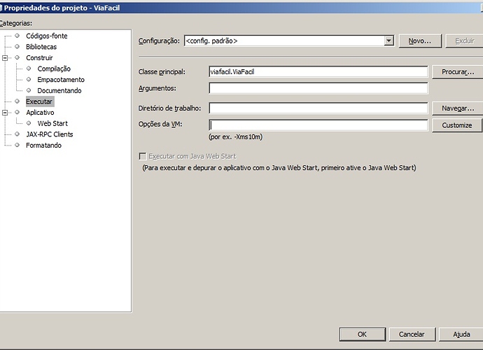Focus the Opções da VM field
The height and width of the screenshot is (350, 483).
(318, 125)
